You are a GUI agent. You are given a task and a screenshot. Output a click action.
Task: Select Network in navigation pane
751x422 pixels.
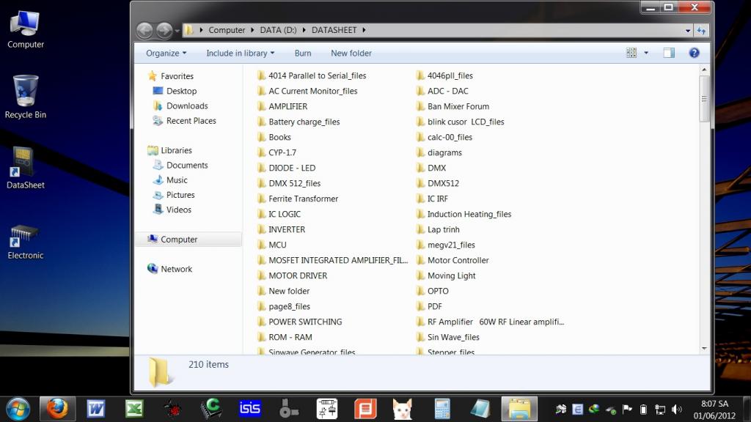tap(176, 269)
